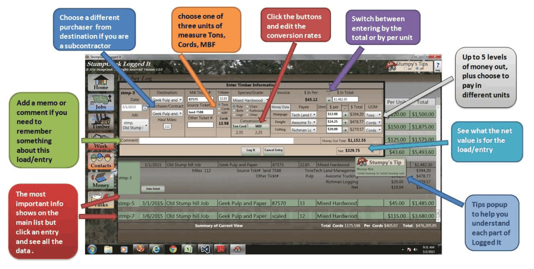Select the Tons unit of measure
The width and height of the screenshot is (534, 269).
point(224,104)
